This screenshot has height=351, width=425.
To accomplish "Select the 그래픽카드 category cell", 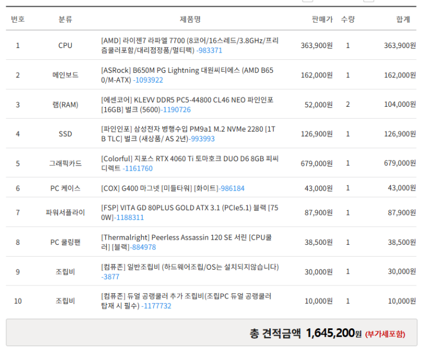I will point(65,163).
